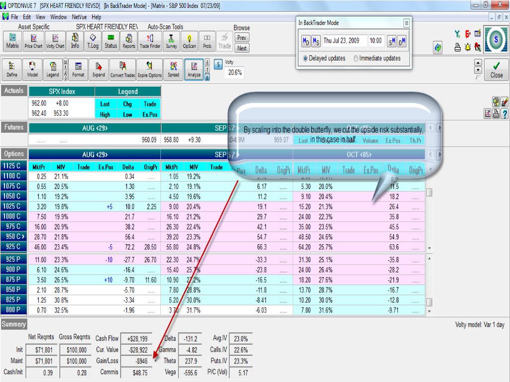Click Options header right navigation arrow
Image resolution: width=510 pixels, height=382 pixels.
(439, 154)
